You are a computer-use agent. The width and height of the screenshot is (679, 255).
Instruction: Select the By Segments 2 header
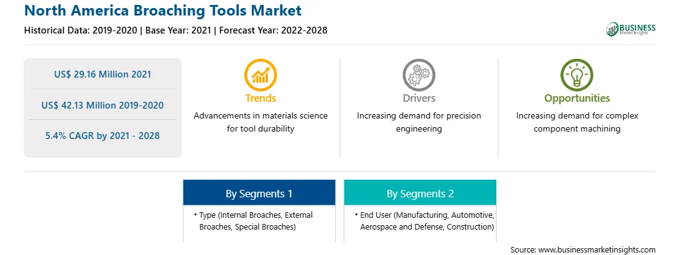[420, 193]
